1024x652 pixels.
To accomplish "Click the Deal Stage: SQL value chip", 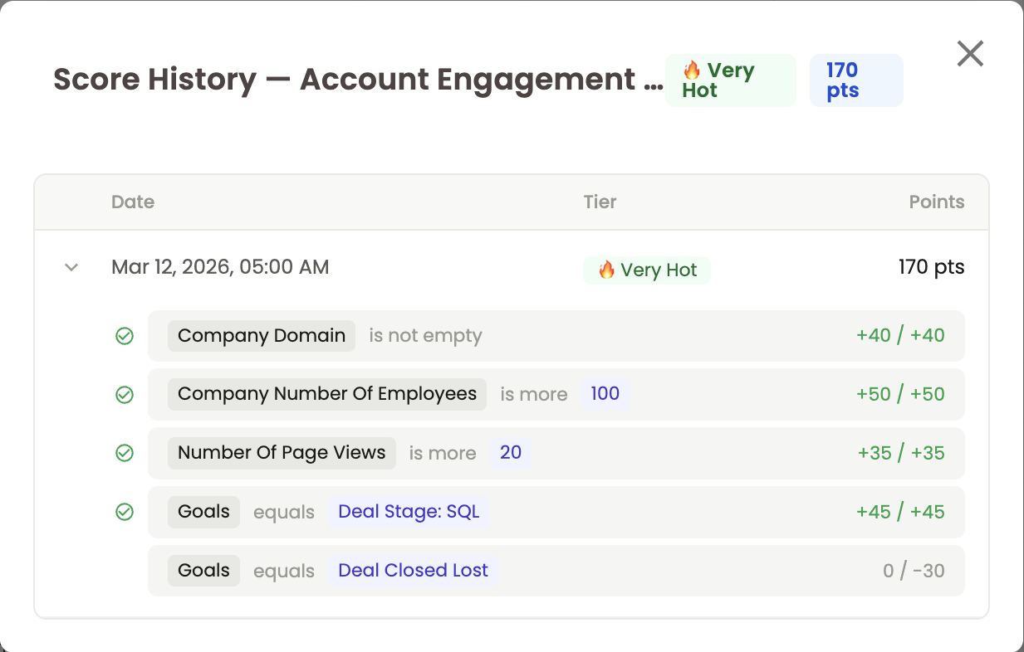I will tap(409, 512).
